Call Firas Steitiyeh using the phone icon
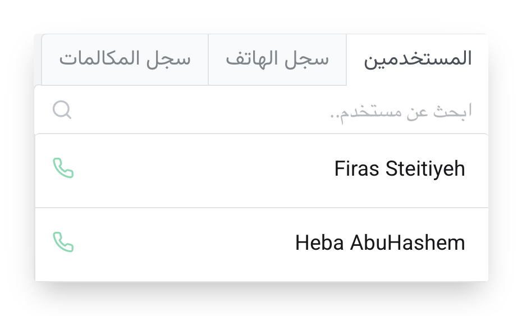Viewport: 522px width, 316px height. pyautogui.click(x=63, y=168)
